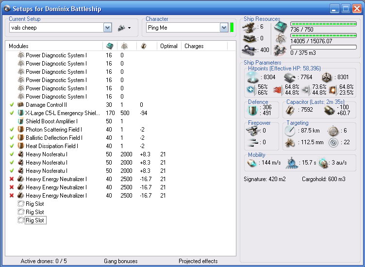Open Projected effects in the status bar
The width and height of the screenshot is (365, 267).
[x=198, y=261]
